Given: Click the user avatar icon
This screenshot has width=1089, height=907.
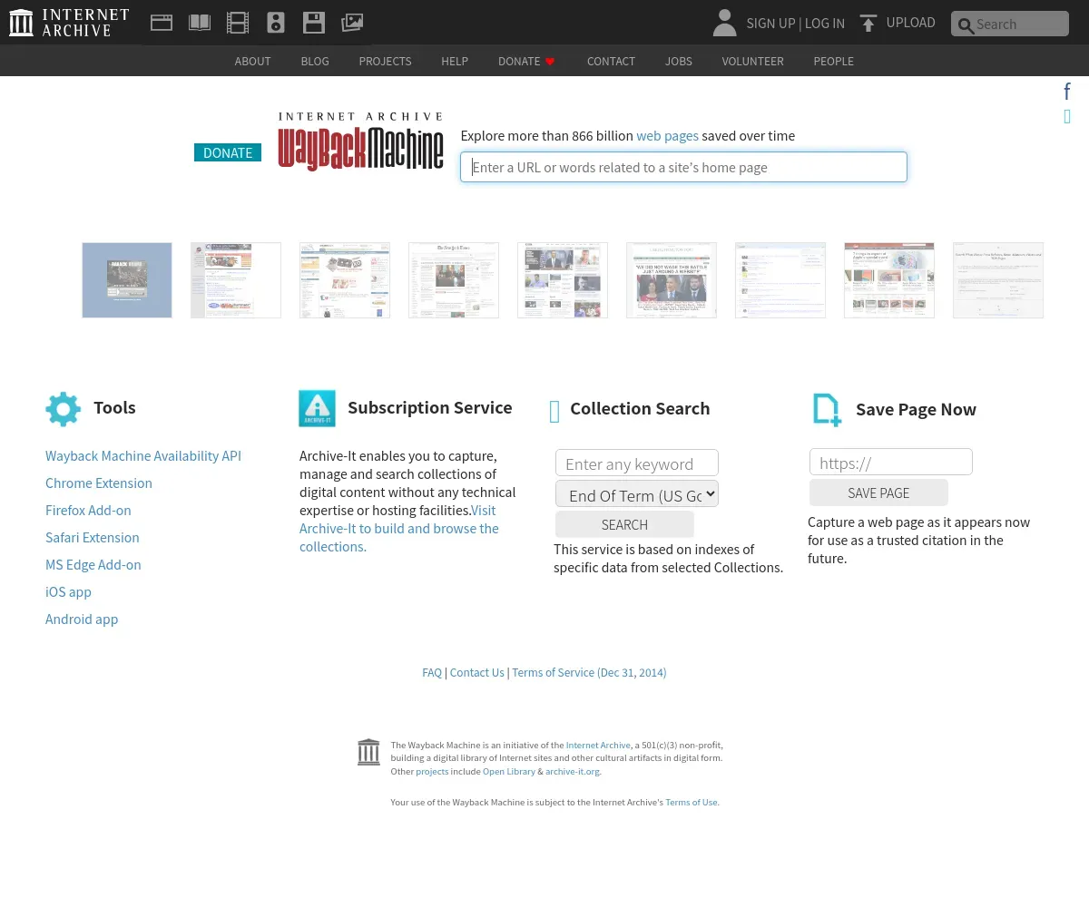Looking at the screenshot, I should (724, 23).
